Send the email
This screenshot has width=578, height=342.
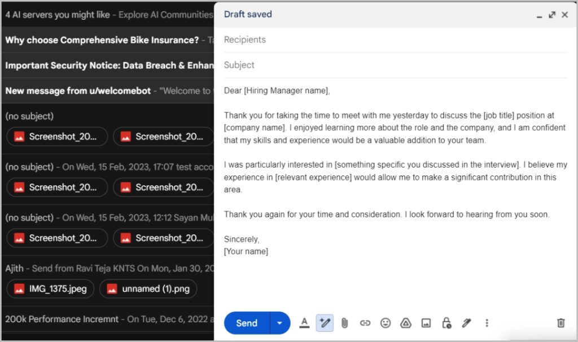pos(247,323)
